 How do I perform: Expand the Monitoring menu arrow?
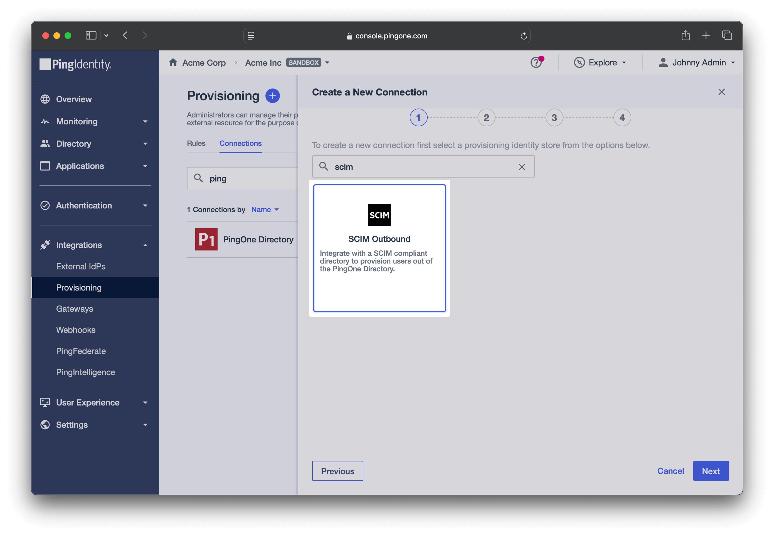(145, 122)
